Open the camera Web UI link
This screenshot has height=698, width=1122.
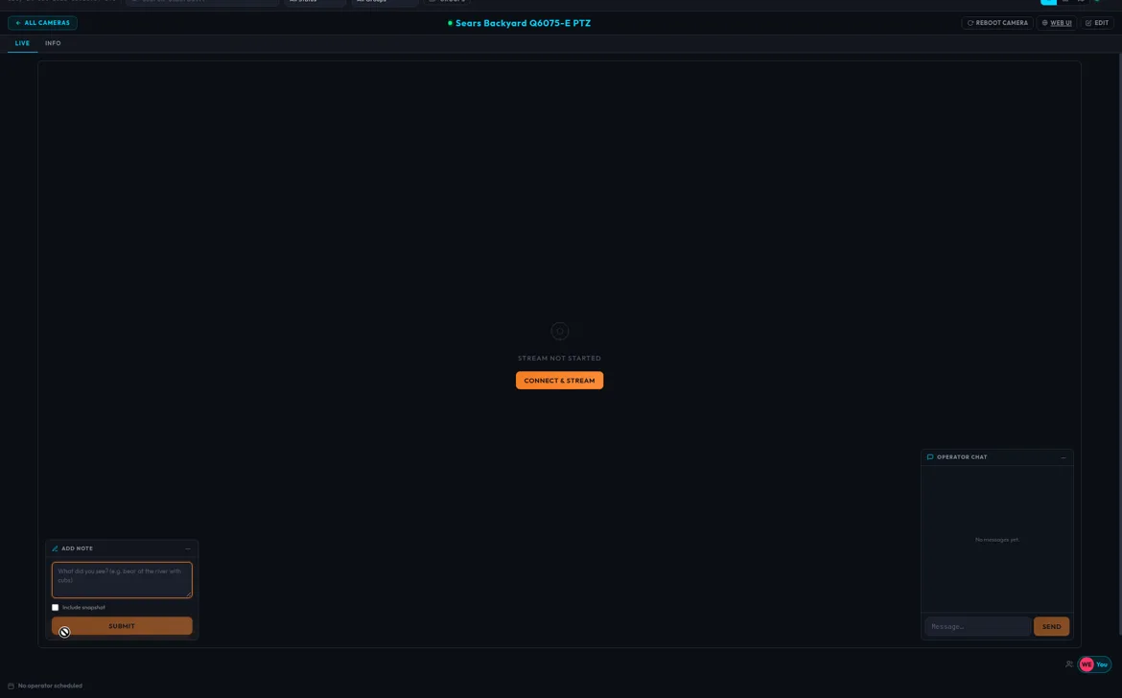(1056, 23)
